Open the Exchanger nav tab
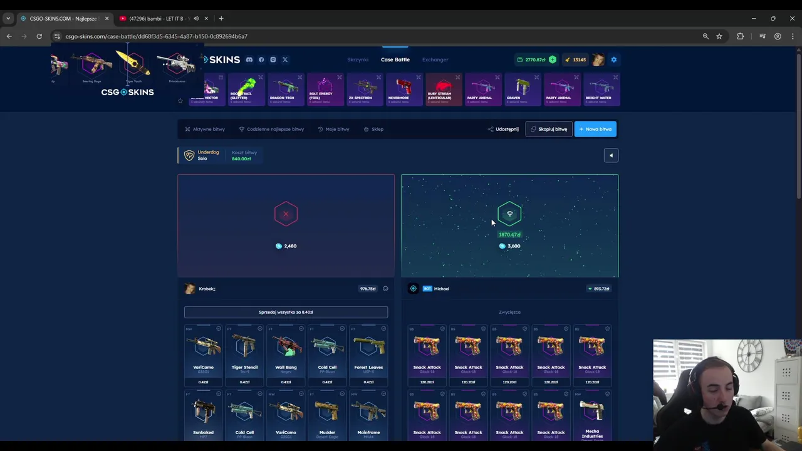Viewport: 802px width, 451px height. click(x=435, y=60)
